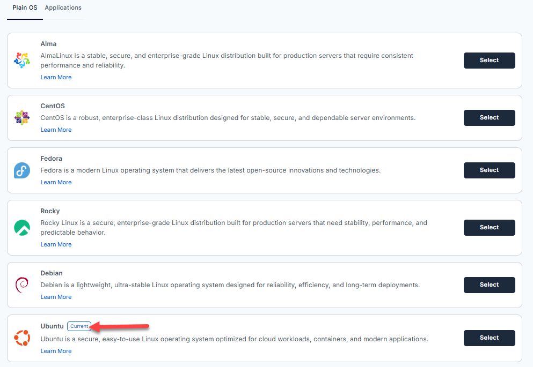Click the Debian swirl logo icon

[x=22, y=285]
